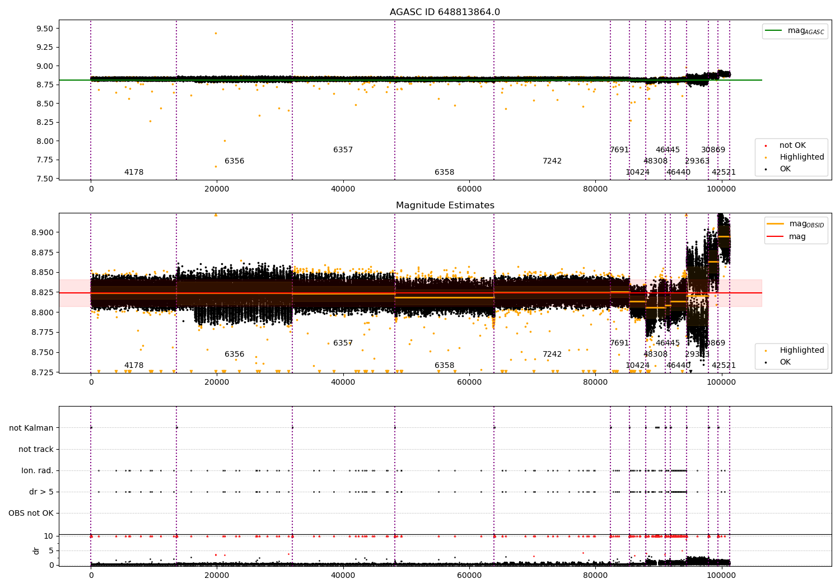Click the 5 tick on the dr axis
The image size is (840, 588).
(51, 550)
